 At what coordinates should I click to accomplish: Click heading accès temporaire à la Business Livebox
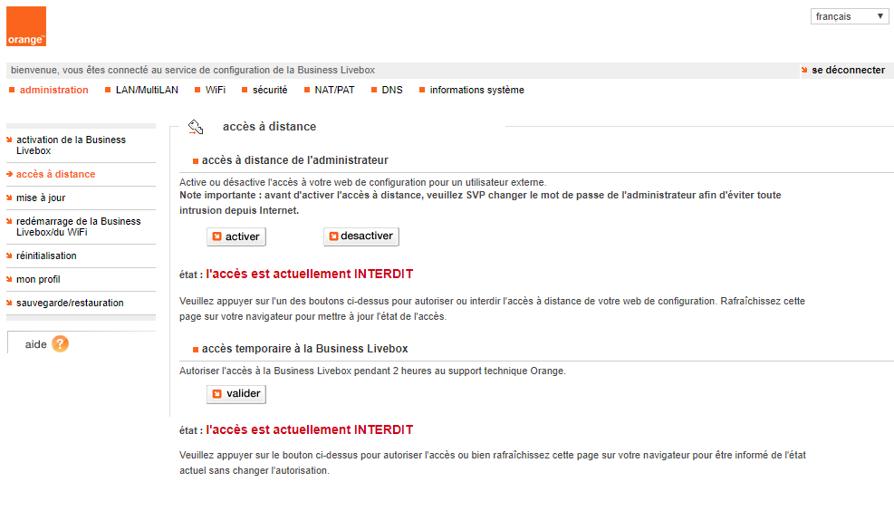pyautogui.click(x=304, y=349)
